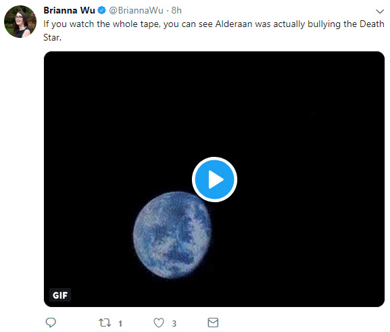Click the reply speech bubble icon
Image resolution: width=390 pixels, height=332 pixels.
pos(51,323)
